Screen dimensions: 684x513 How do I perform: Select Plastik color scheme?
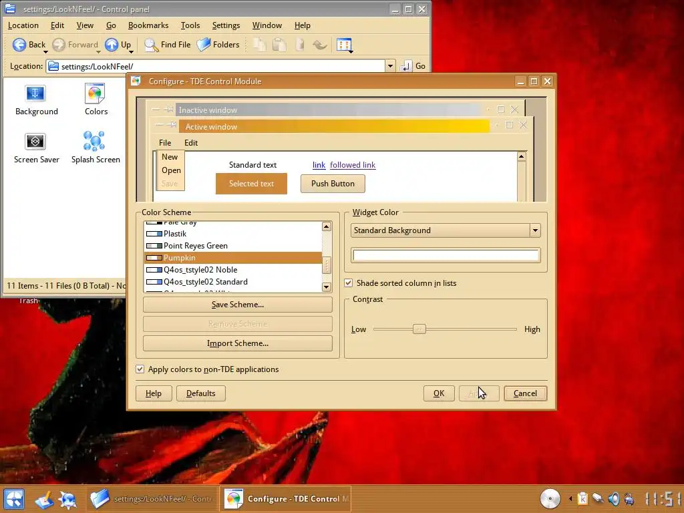232,234
